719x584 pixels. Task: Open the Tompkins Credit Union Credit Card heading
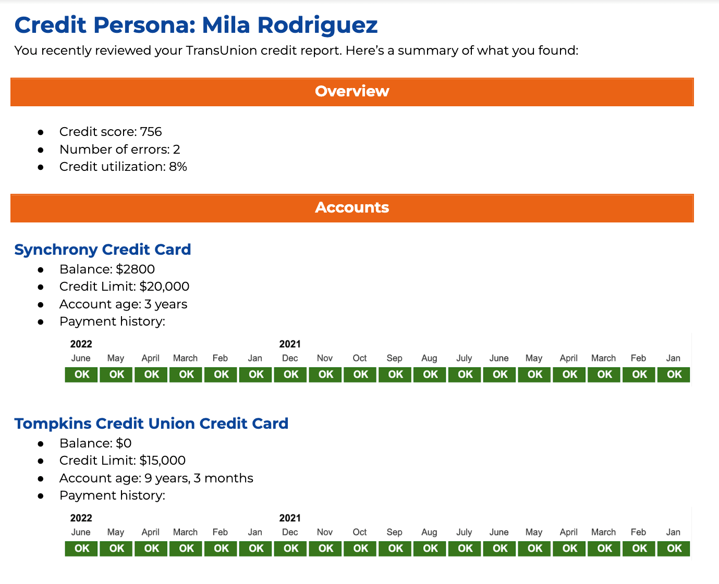point(151,424)
